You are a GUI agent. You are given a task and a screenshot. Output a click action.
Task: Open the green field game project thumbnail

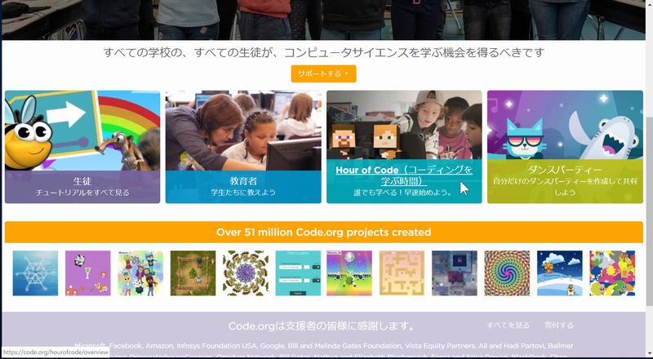(x=193, y=273)
